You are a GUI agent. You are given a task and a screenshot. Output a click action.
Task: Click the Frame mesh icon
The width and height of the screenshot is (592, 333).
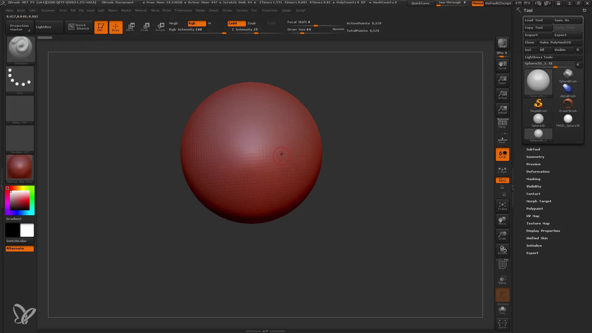pyautogui.click(x=502, y=206)
